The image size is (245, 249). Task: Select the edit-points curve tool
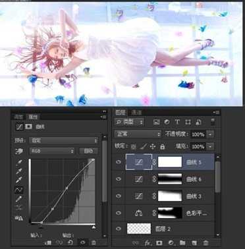pos(19,190)
